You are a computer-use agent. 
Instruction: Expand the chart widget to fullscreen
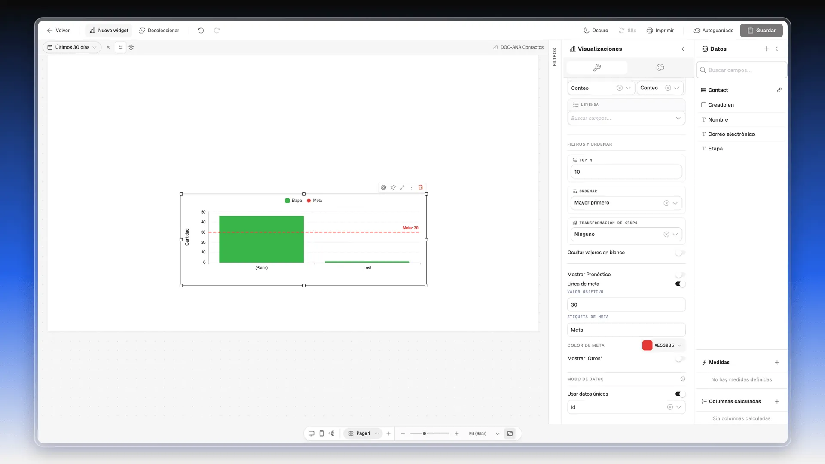(x=402, y=188)
